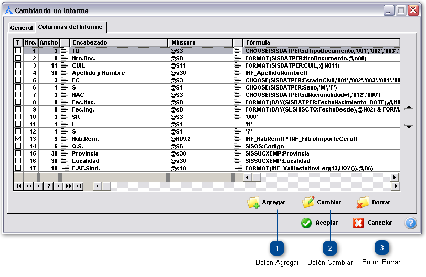Click header alignment icon in TD row
The width and height of the screenshot is (426, 277).
65,51
